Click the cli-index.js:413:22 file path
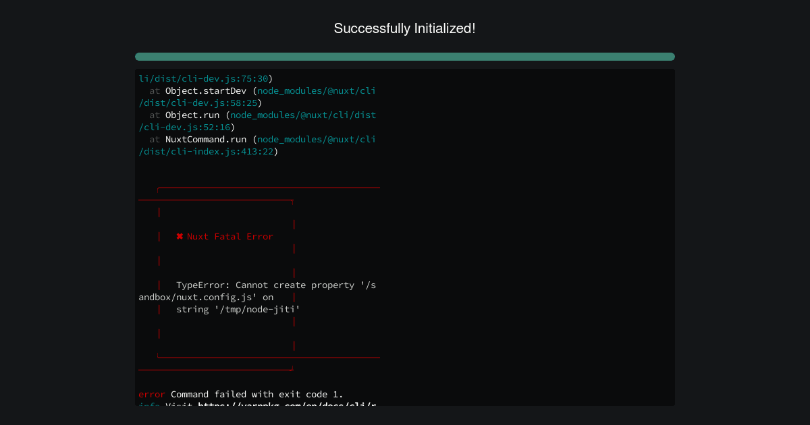This screenshot has height=425, width=810. [x=206, y=152]
